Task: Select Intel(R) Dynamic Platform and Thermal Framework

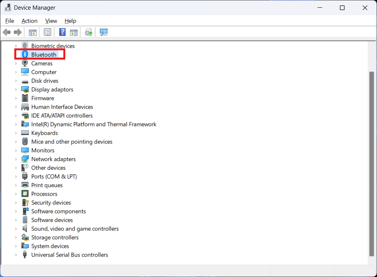Action: click(93, 124)
